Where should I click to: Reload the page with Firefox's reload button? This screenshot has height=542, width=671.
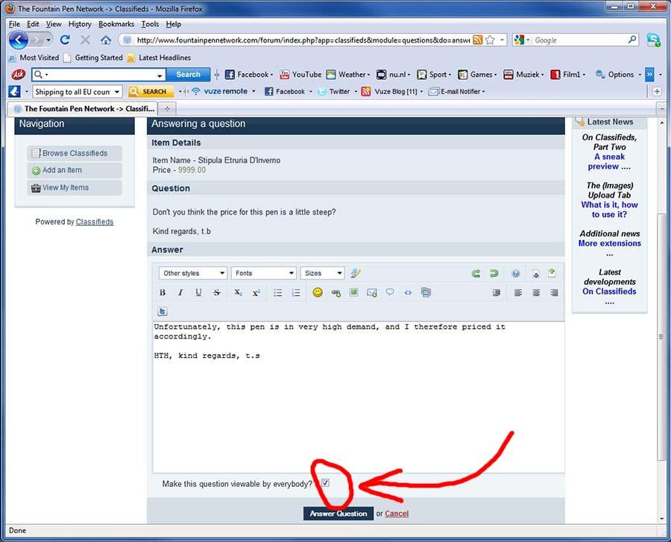[x=65, y=40]
